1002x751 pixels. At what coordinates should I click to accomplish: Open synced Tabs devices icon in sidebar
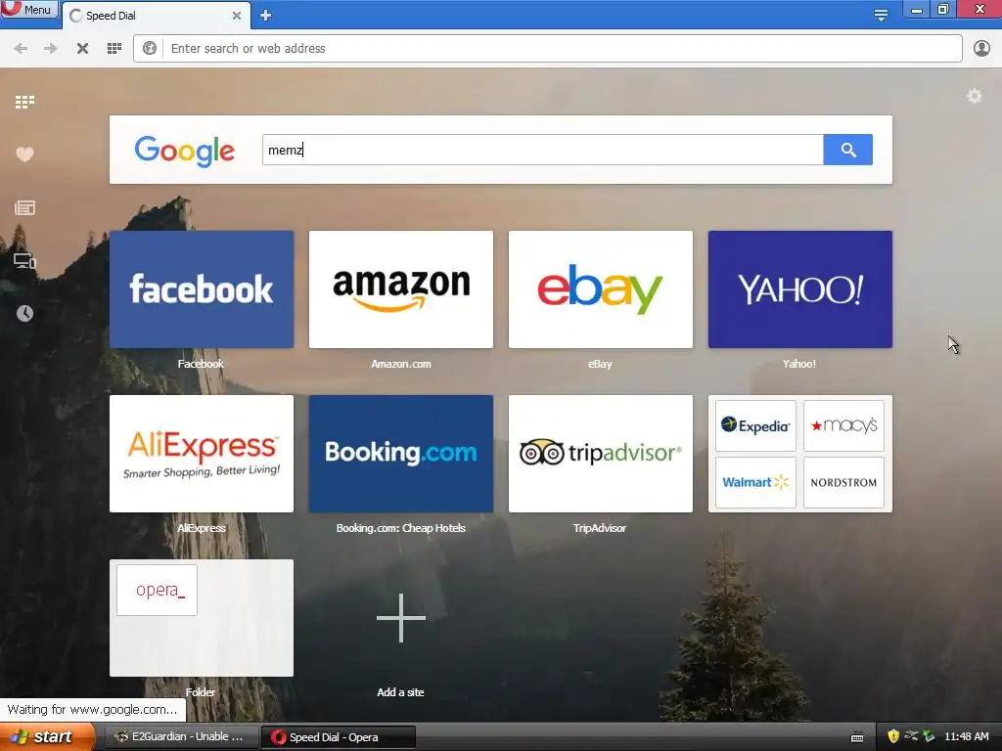(24, 260)
